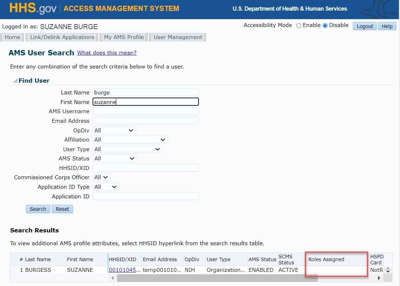Go to the Link/Delink Applications tab
The image size is (400, 286).
[62, 37]
